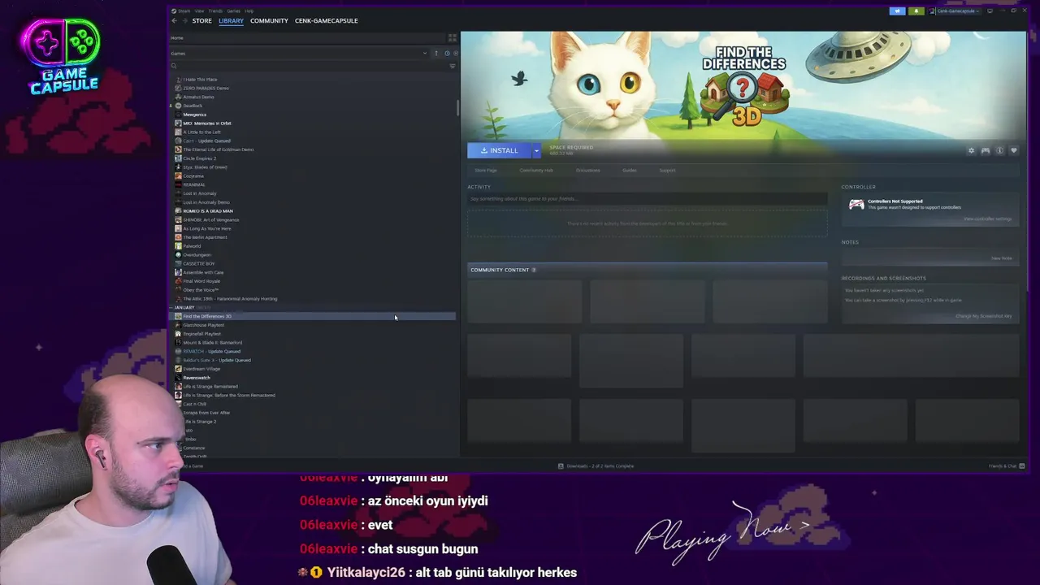Open the game settings gear icon
This screenshot has height=585, width=1040.
point(971,150)
